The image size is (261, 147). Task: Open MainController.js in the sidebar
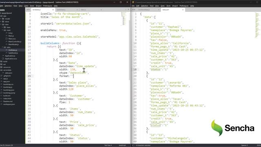pos(15,42)
